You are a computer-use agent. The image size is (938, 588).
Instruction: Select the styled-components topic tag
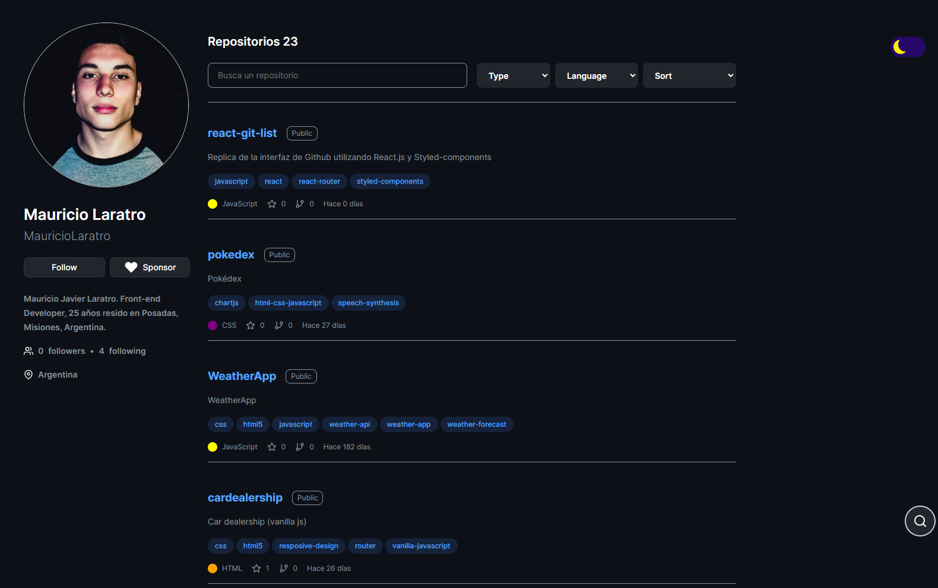pyautogui.click(x=390, y=181)
